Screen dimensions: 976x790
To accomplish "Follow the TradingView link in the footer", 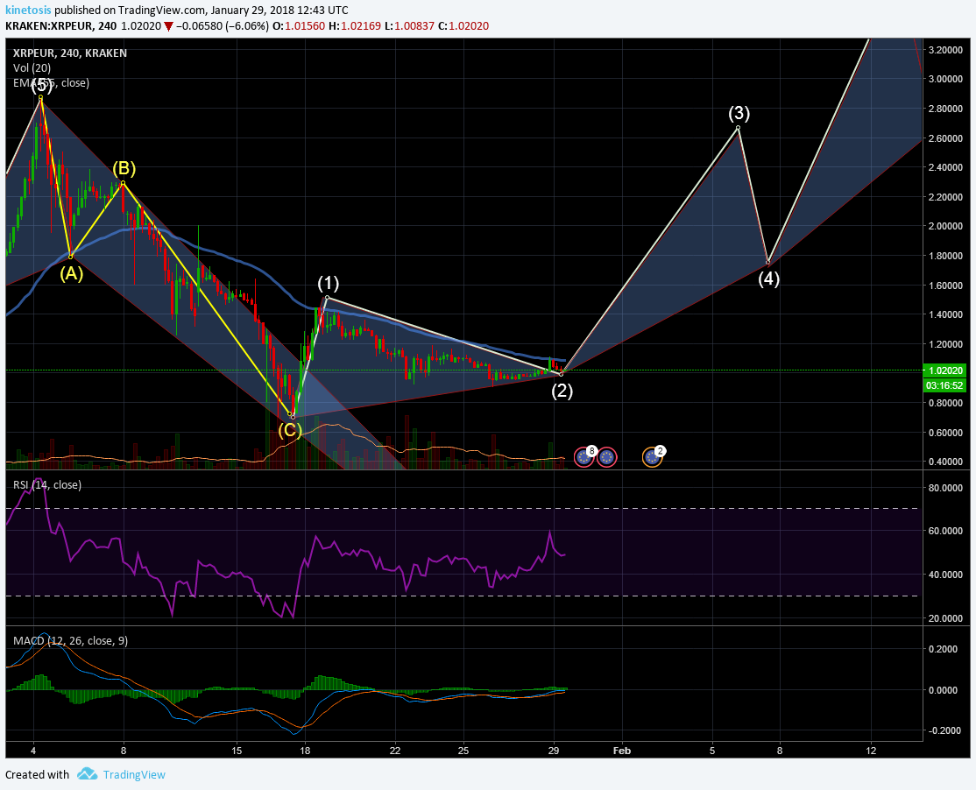I will pyautogui.click(x=134, y=774).
